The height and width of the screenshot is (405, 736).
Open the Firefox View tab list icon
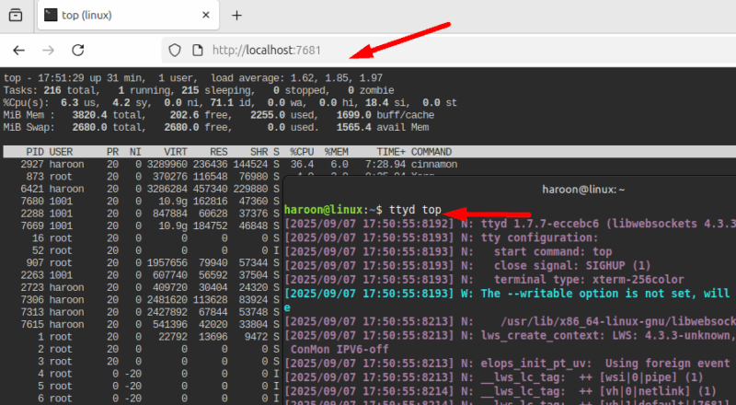(16, 15)
